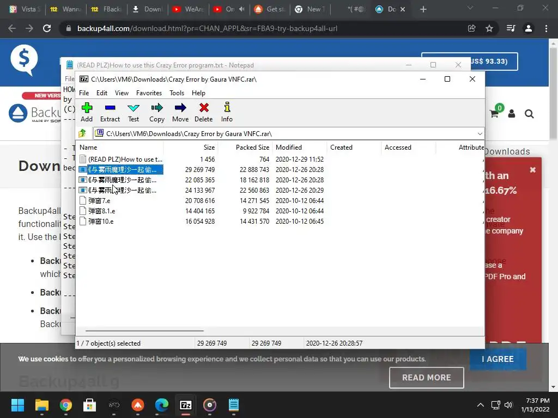Screen dimensions: 558x418
Task: Open Microsoft Store from taskbar
Action: click(x=90, y=405)
